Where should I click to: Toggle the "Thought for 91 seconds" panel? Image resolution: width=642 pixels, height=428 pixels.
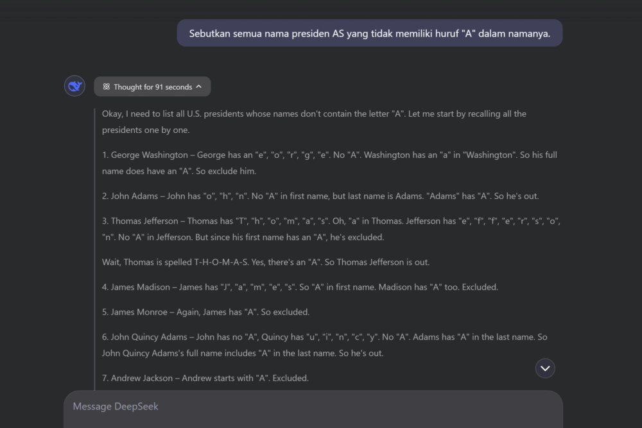[x=152, y=87]
